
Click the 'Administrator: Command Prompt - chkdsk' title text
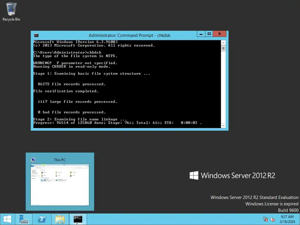coord(129,35)
